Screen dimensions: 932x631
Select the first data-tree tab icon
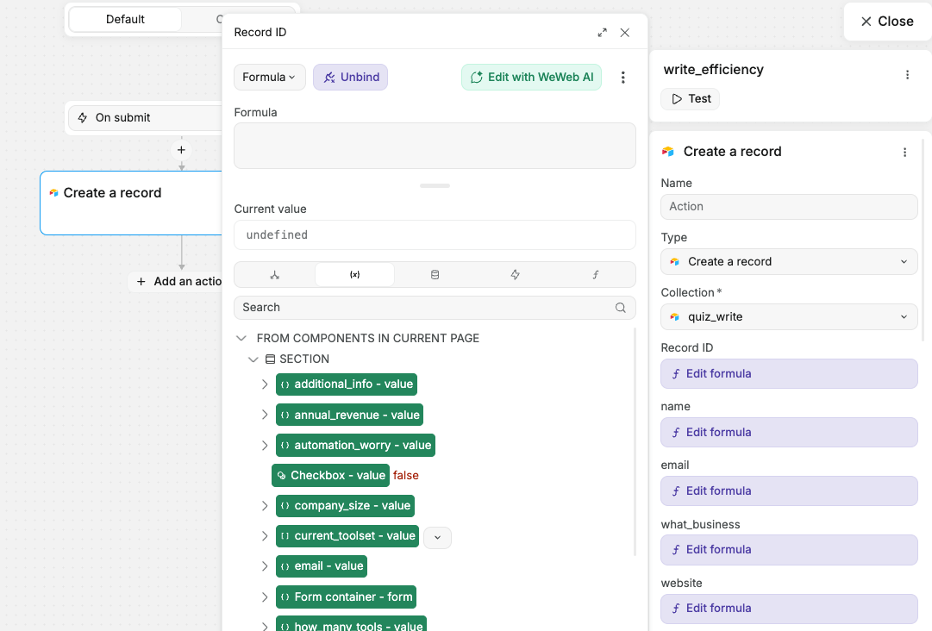pyautogui.click(x=274, y=275)
